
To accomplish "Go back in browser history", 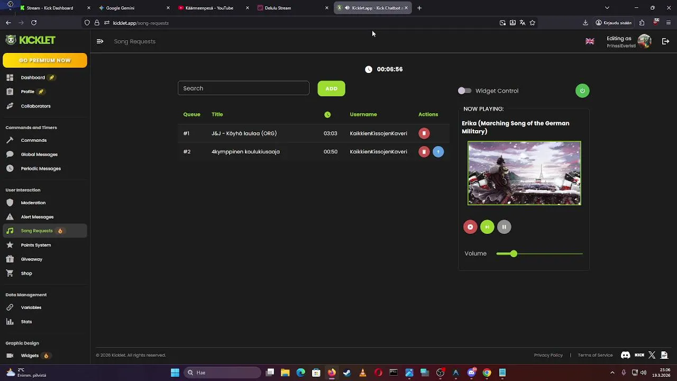I will click(8, 23).
